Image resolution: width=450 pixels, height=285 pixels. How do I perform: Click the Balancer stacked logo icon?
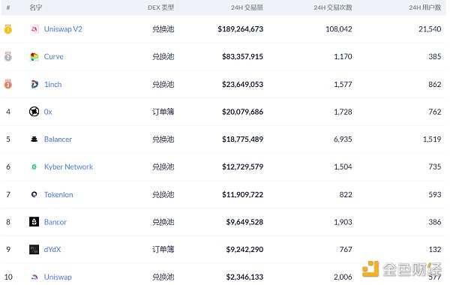pyautogui.click(x=34, y=139)
